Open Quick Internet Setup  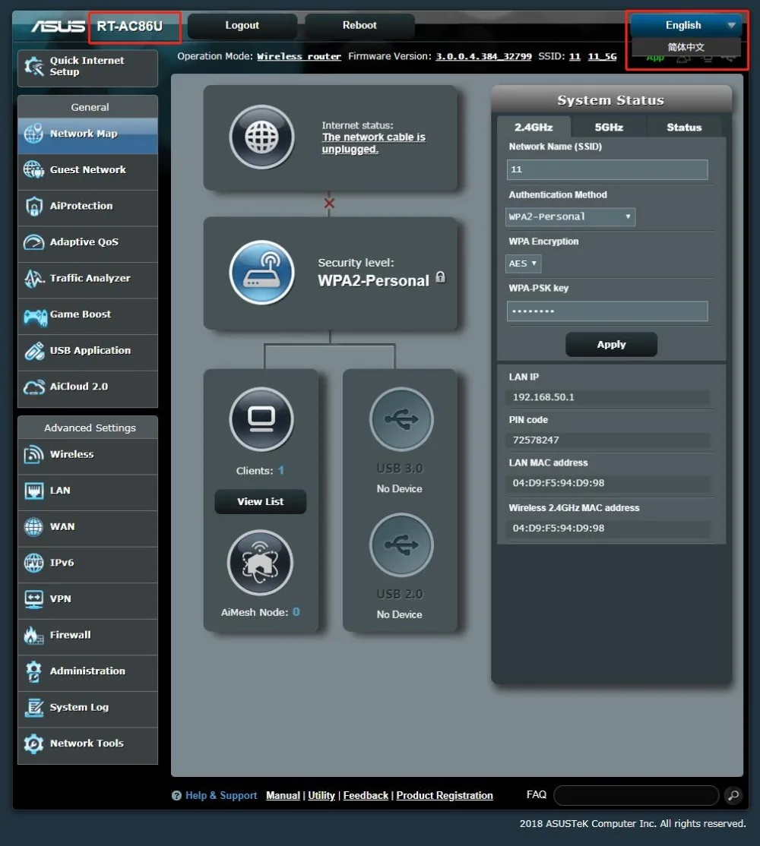(x=87, y=68)
